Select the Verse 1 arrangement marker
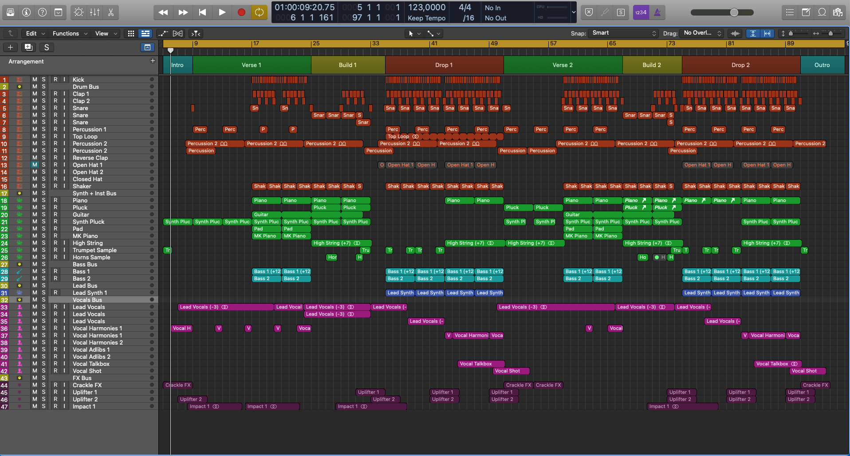 pyautogui.click(x=252, y=65)
